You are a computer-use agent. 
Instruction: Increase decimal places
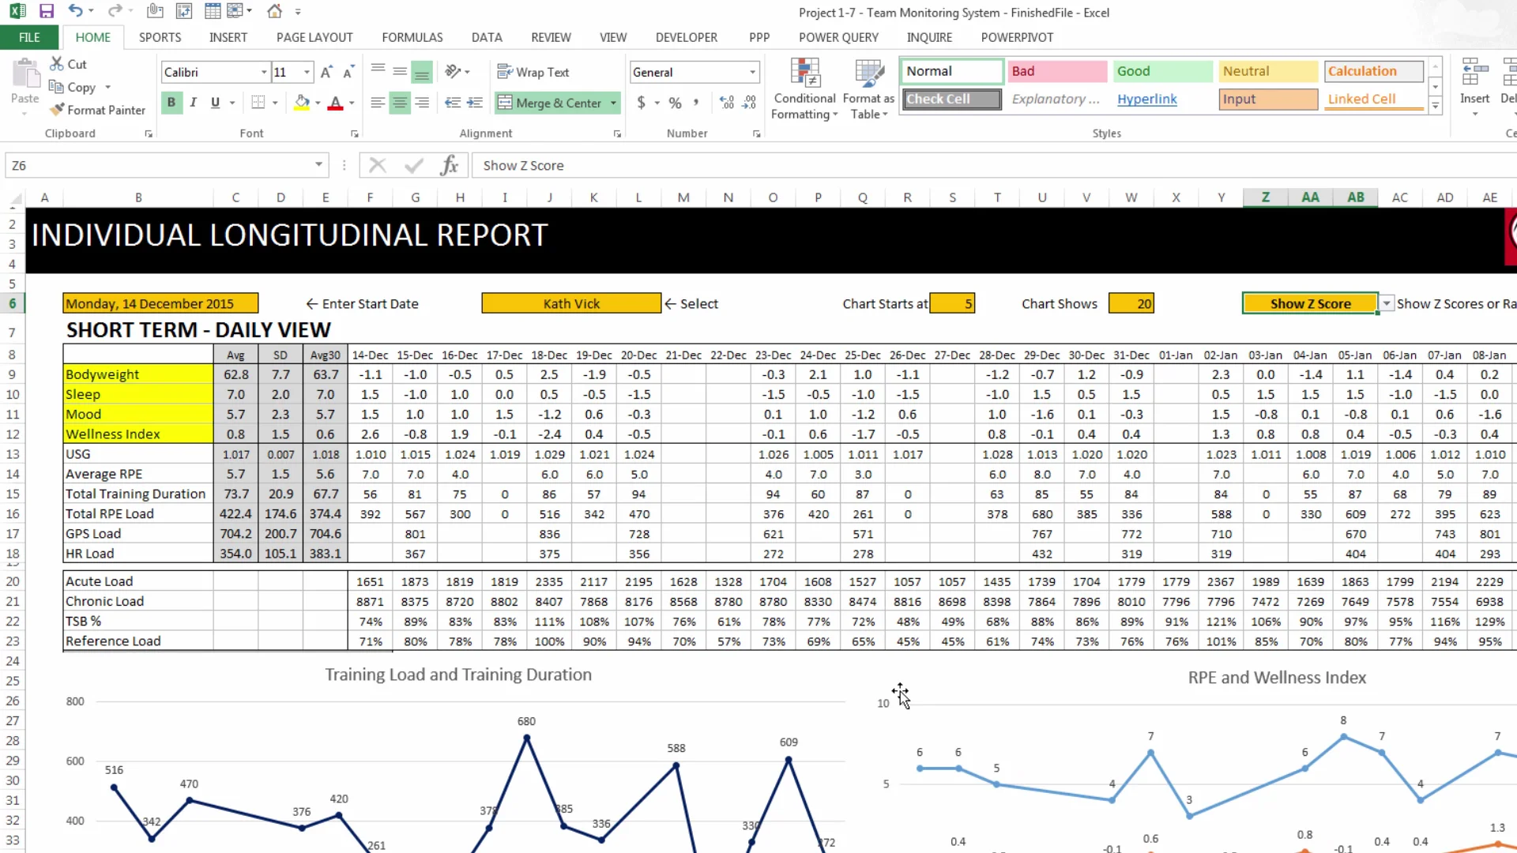click(x=725, y=103)
